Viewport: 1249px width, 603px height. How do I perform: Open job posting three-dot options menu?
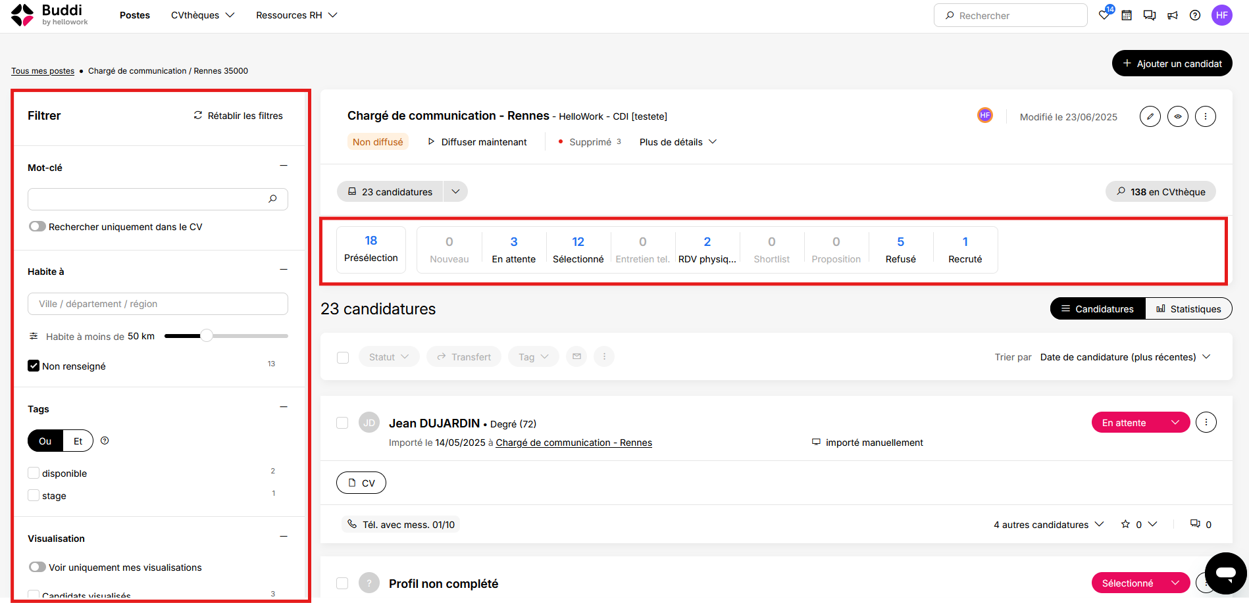(x=1206, y=116)
